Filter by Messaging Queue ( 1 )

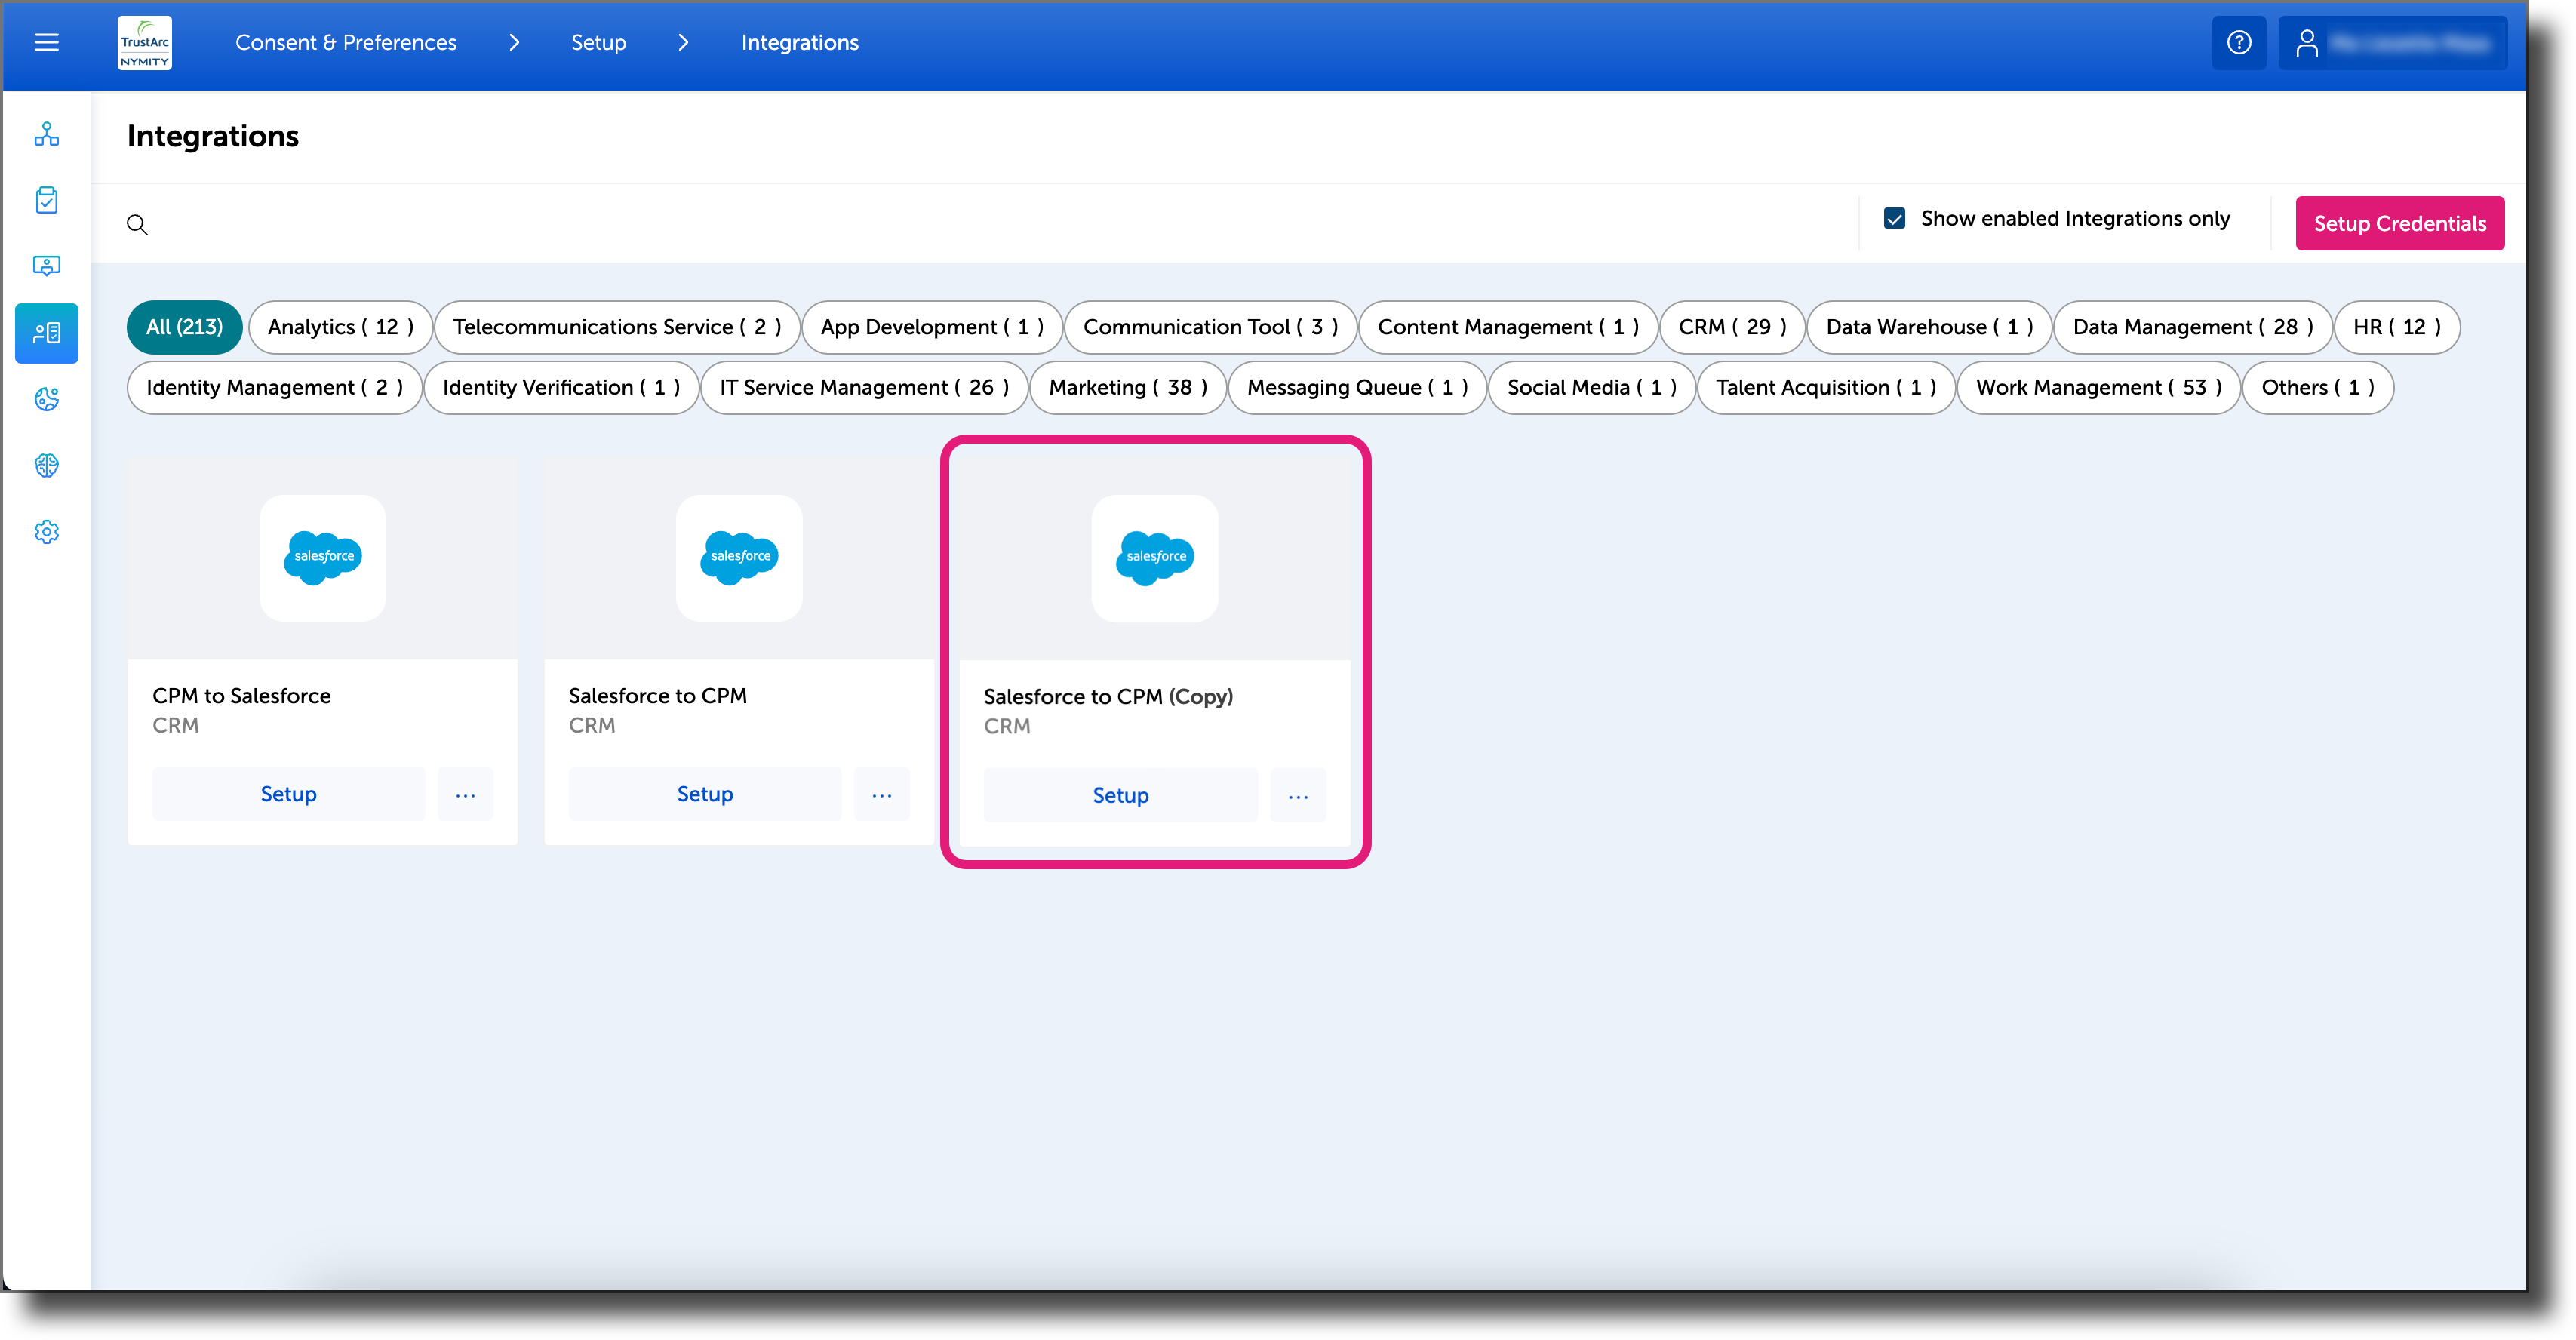pyautogui.click(x=1357, y=388)
